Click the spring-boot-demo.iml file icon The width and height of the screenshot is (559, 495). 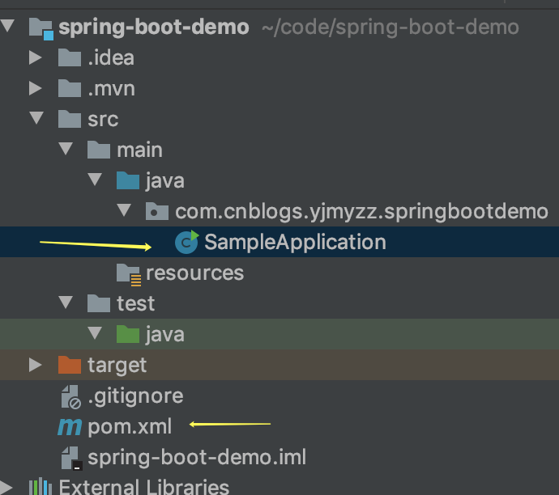coord(71,459)
